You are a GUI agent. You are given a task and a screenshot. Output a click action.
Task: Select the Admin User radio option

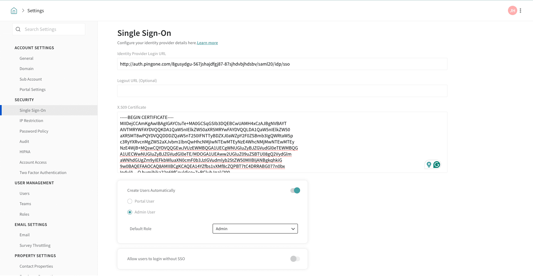(130, 212)
